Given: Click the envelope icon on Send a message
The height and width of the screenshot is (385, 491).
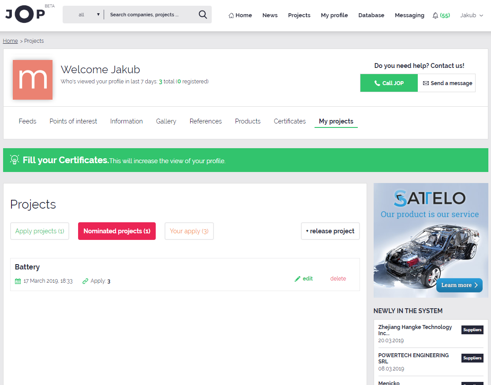Looking at the screenshot, I should (426, 83).
